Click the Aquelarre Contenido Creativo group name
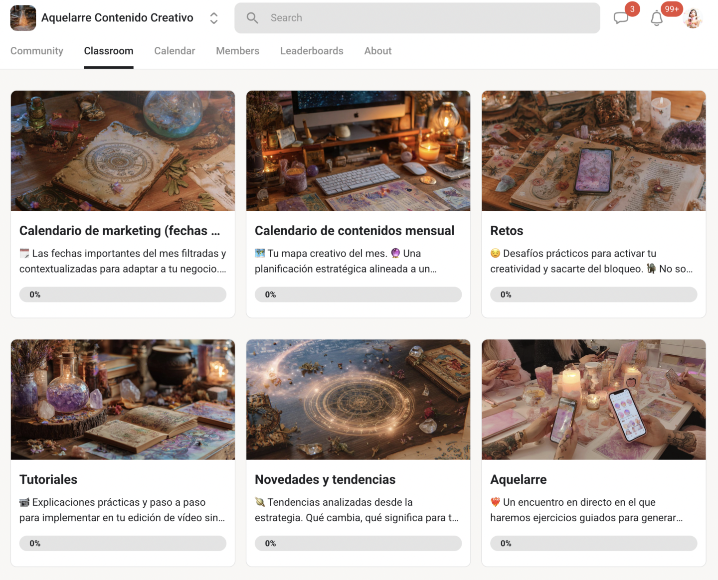The image size is (718, 580). point(117,18)
